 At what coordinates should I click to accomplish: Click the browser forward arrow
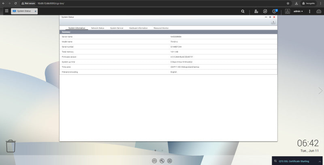pos(9,4)
